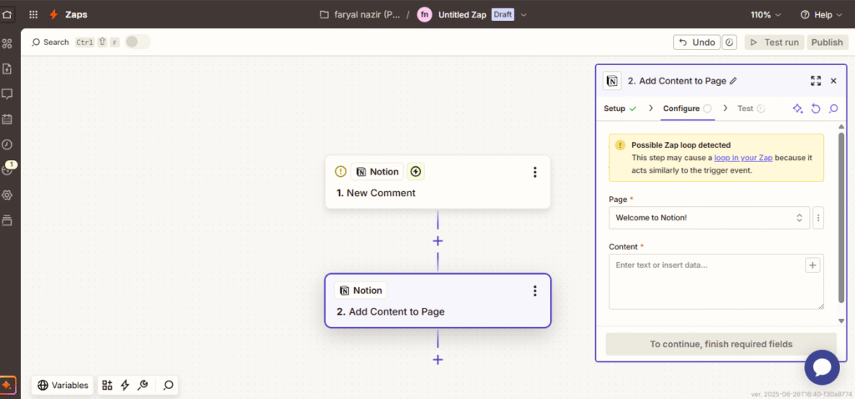The height and width of the screenshot is (399, 855).
Task: Click the fn avatar circle
Action: (425, 15)
